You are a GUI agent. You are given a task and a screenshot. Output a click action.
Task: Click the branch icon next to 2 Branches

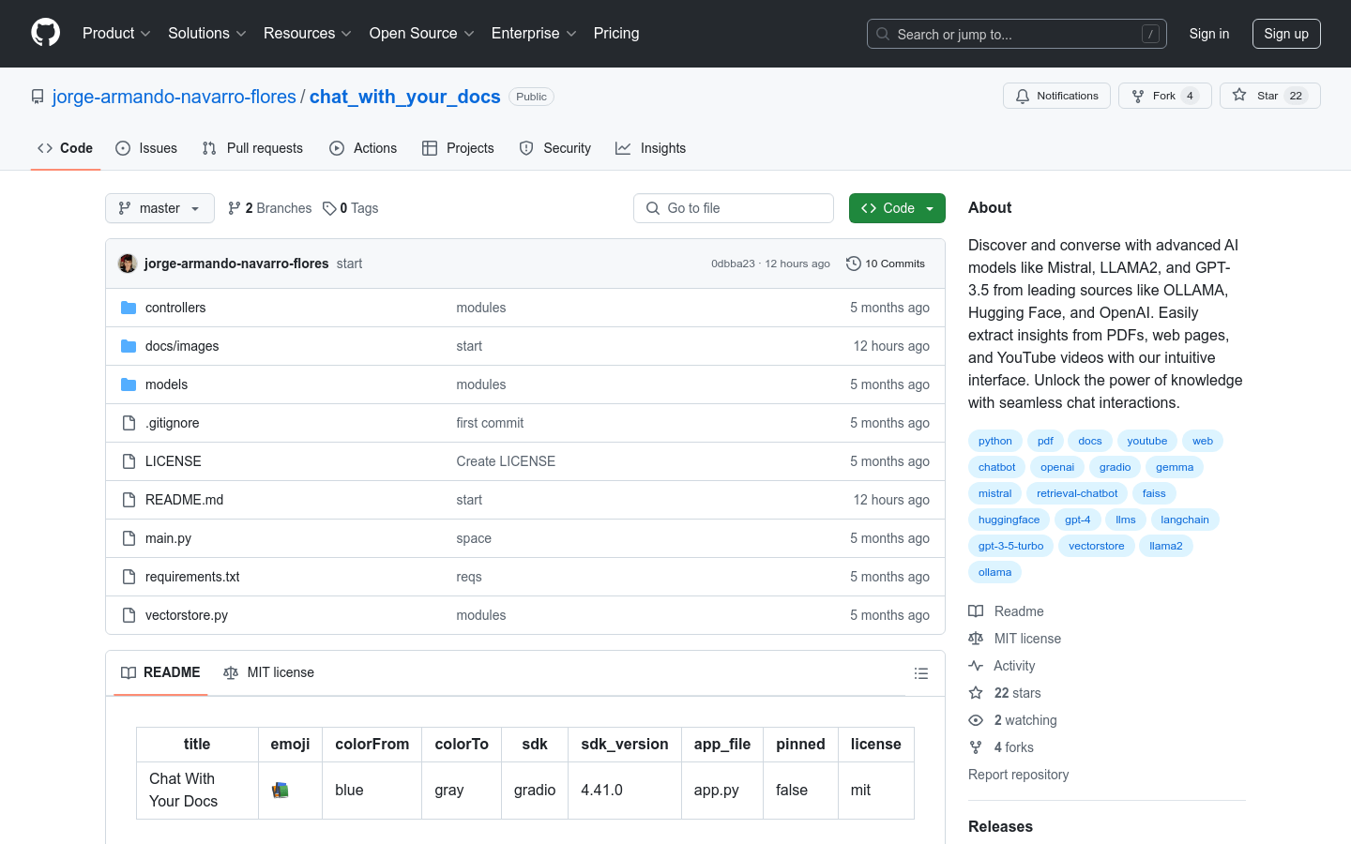[x=235, y=208]
